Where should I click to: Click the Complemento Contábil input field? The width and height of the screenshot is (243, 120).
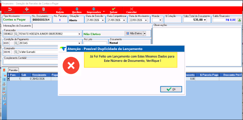coord(31,62)
